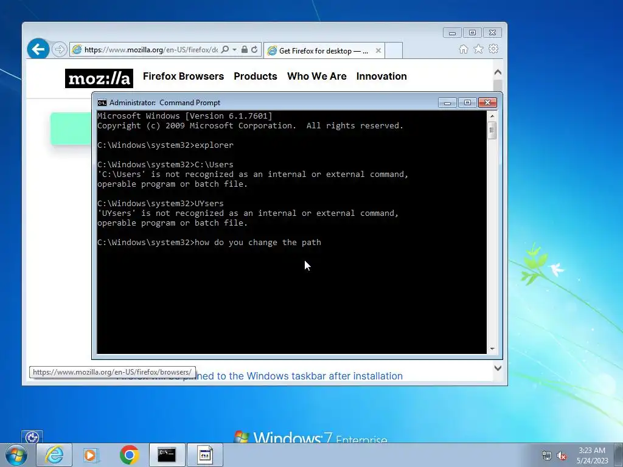Click the Internet Explorer address bar URL field
The height and width of the screenshot is (467, 623).
coord(151,50)
